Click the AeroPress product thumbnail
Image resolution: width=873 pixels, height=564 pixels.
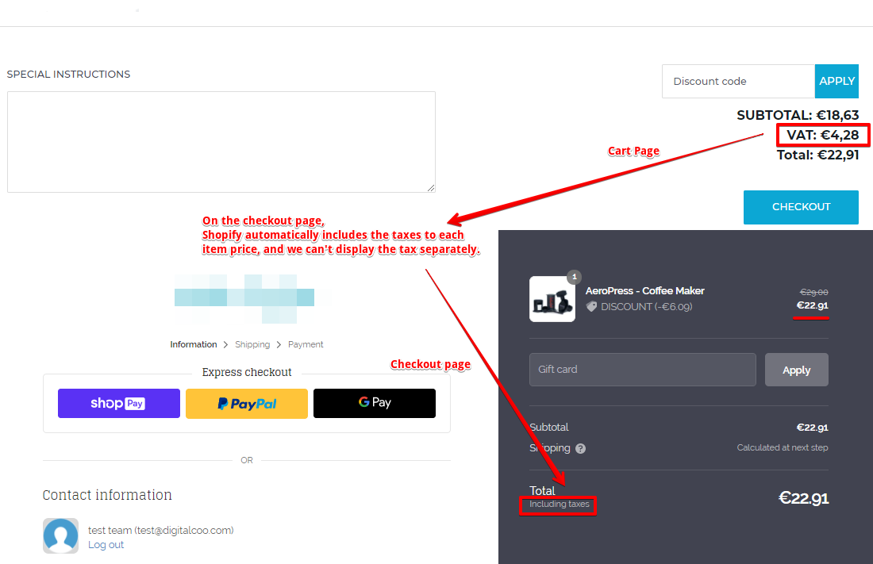coord(552,299)
